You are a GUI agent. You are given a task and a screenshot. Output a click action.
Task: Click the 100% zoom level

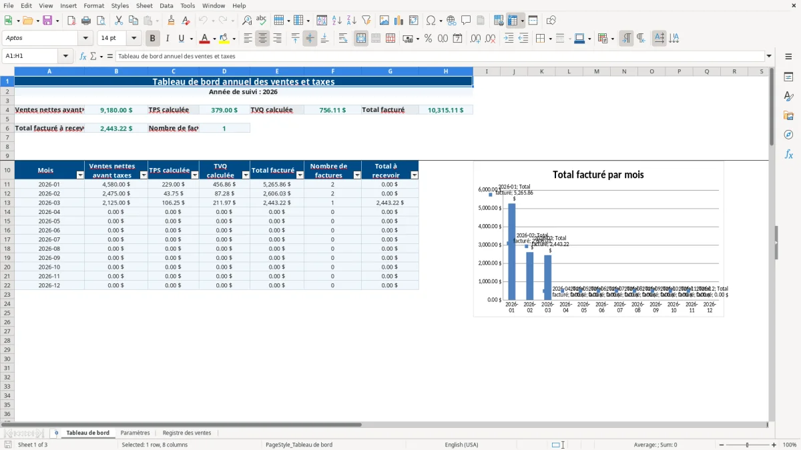point(790,445)
